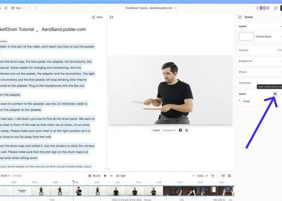Zoom out the timeline with the minus icon
Screen dimensions: 282x201
click(193, 176)
